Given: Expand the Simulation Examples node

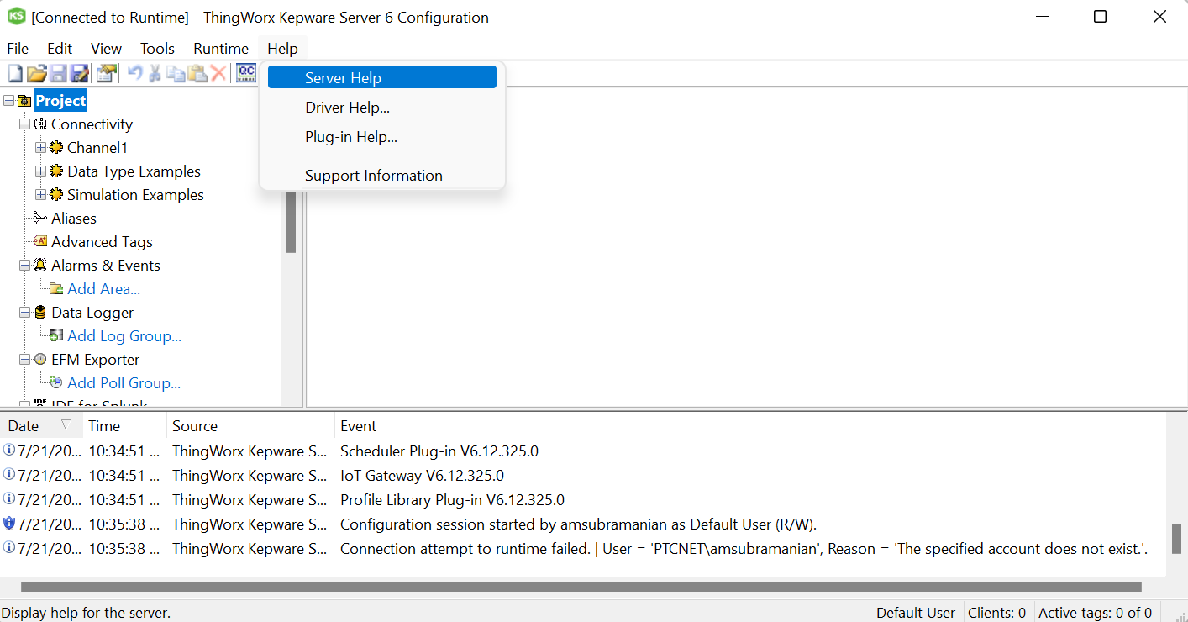Looking at the screenshot, I should point(40,194).
